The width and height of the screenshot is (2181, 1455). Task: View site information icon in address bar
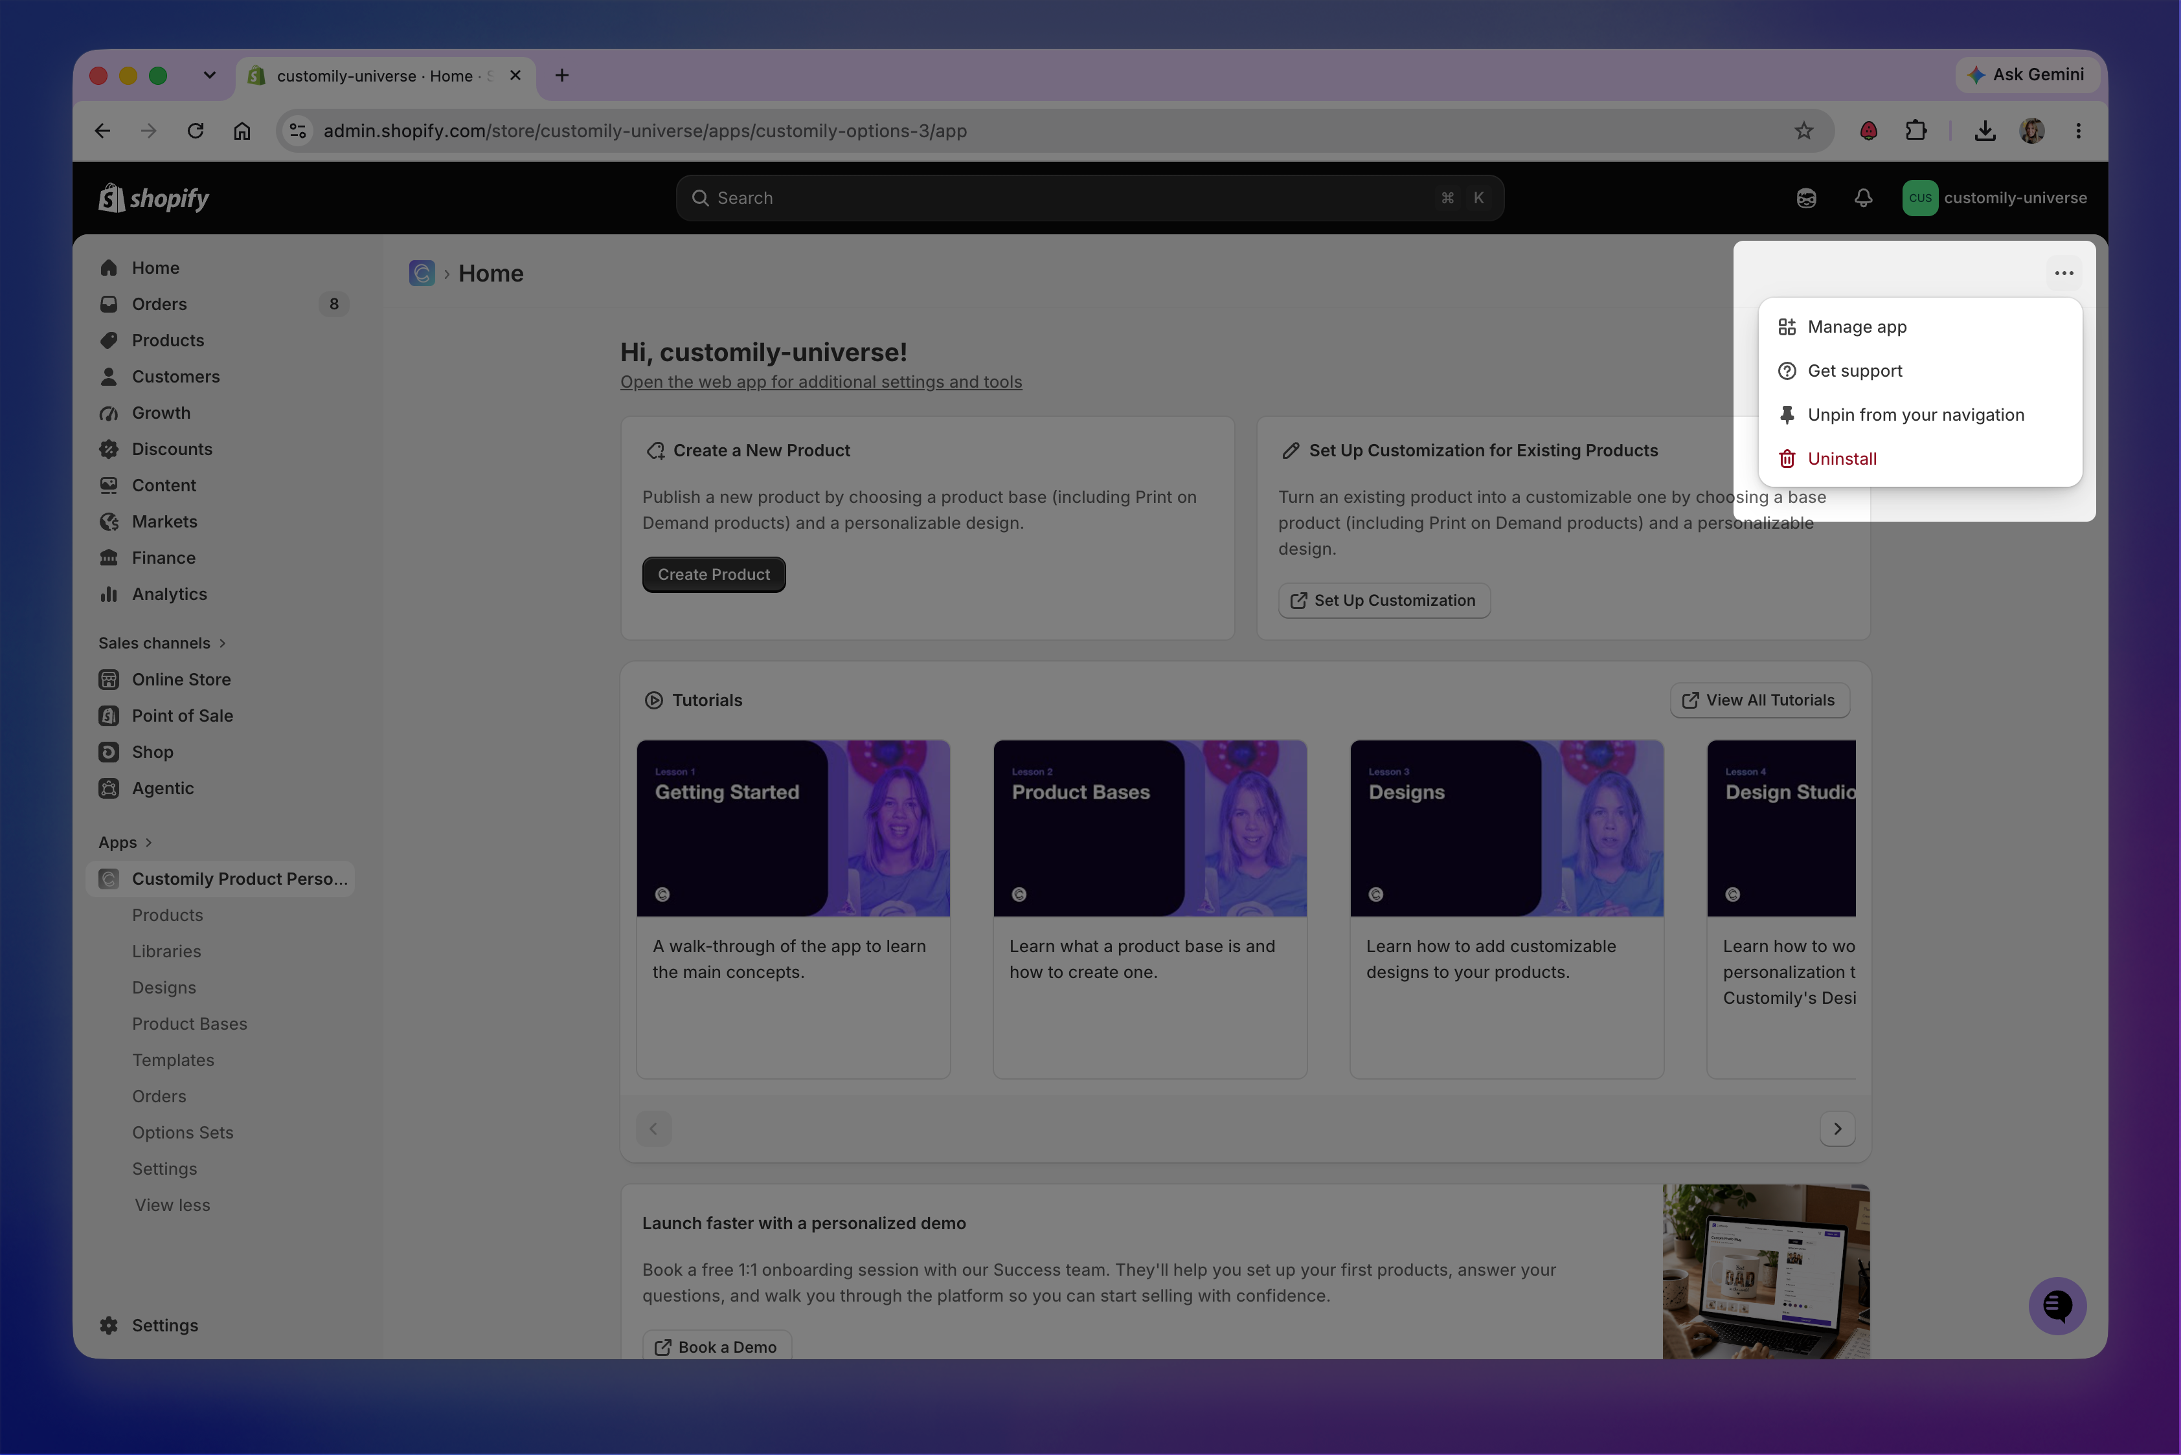298,131
